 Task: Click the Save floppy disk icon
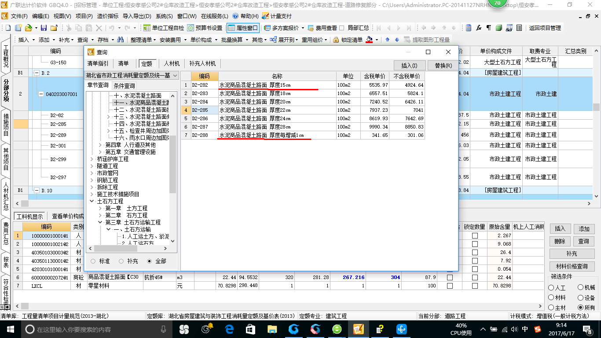tap(44, 28)
